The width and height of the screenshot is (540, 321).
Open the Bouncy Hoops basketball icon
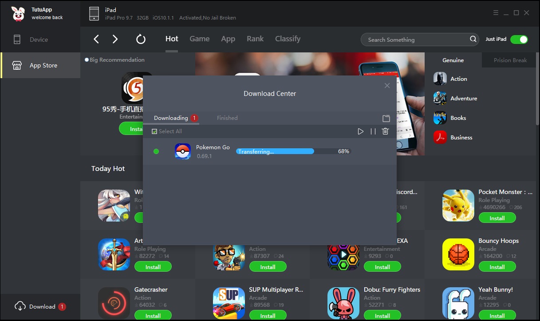(458, 254)
